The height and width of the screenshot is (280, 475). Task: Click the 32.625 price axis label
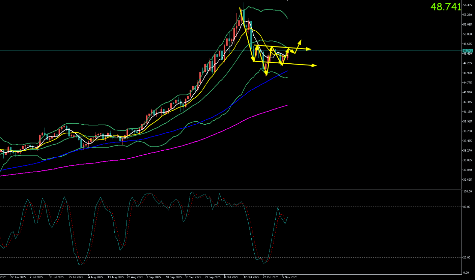[x=467, y=180]
